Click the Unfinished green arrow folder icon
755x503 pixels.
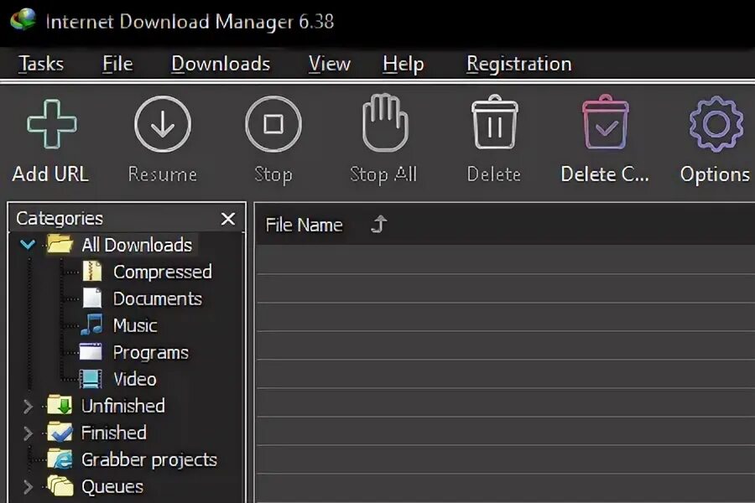(60, 405)
